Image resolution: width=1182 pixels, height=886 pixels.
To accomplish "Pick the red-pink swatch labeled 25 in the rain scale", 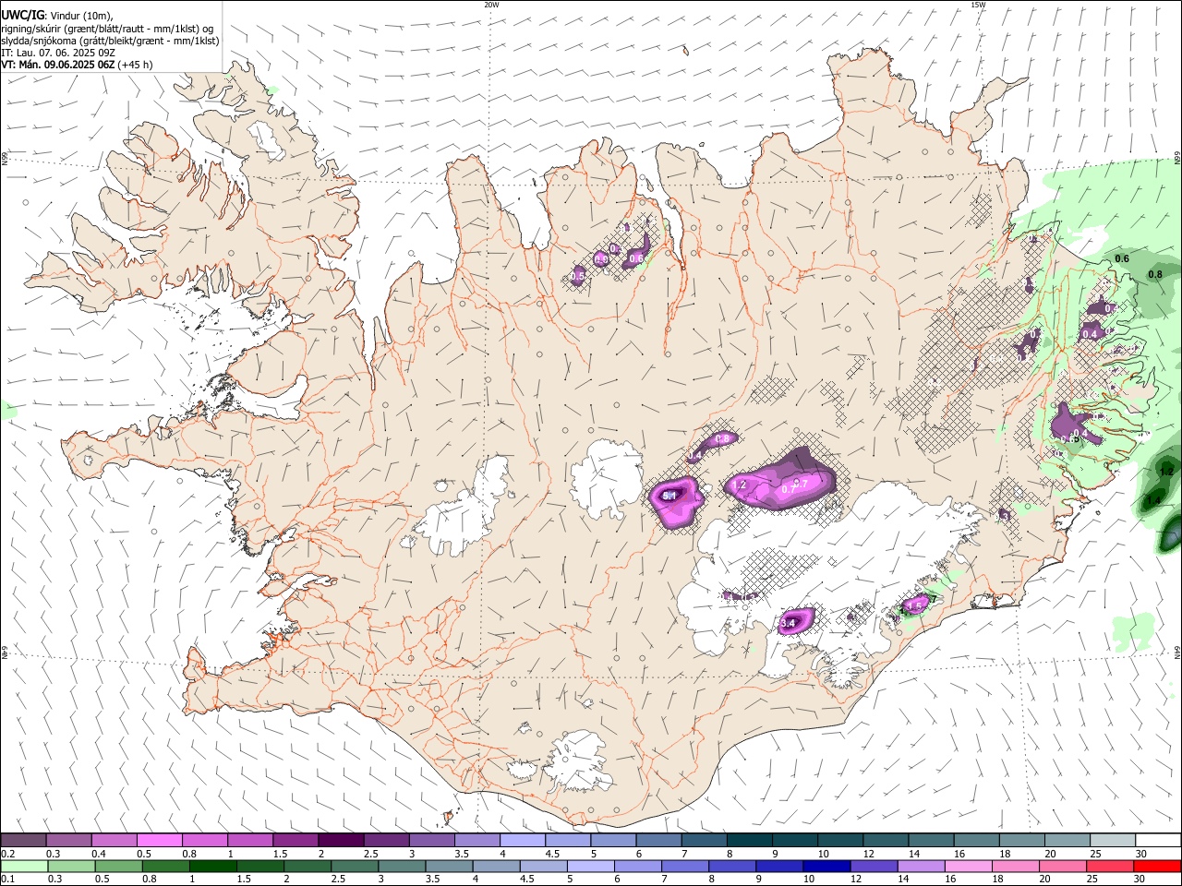I will [x=1110, y=867].
